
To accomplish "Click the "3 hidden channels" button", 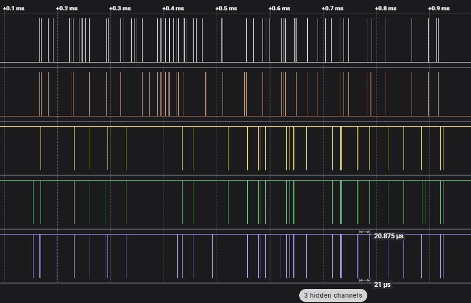I will coord(333,295).
